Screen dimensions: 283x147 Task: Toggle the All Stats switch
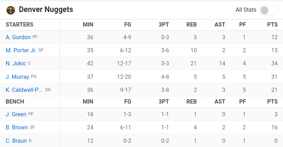[268, 10]
